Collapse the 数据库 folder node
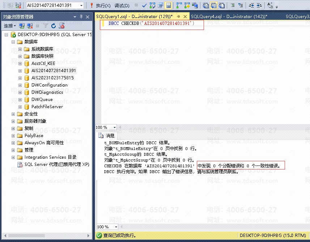Screen dimensions: 310x242 pyautogui.click(x=13, y=42)
